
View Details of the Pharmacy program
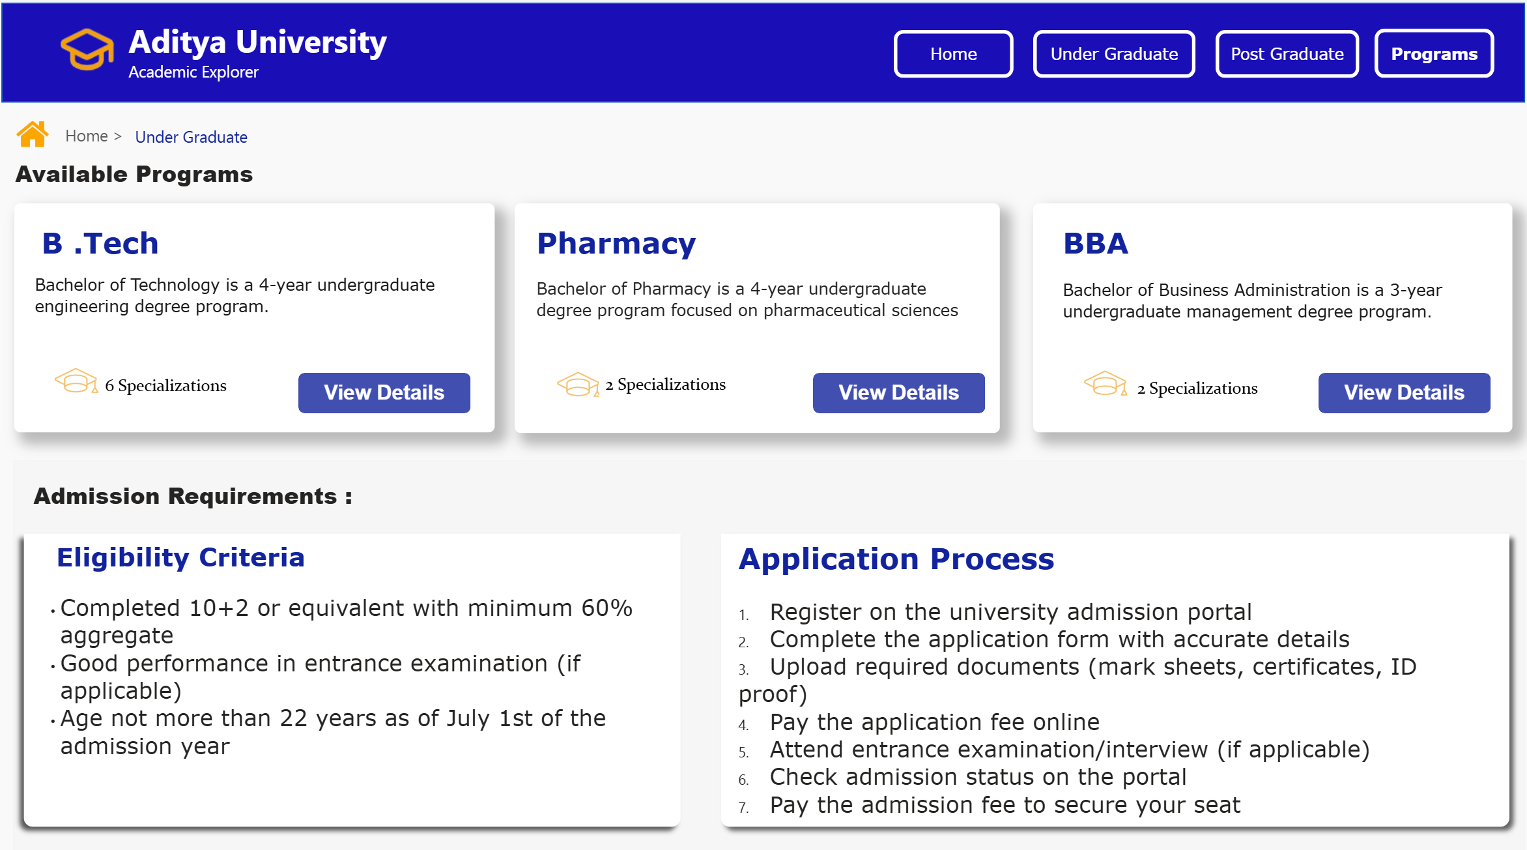point(898,392)
